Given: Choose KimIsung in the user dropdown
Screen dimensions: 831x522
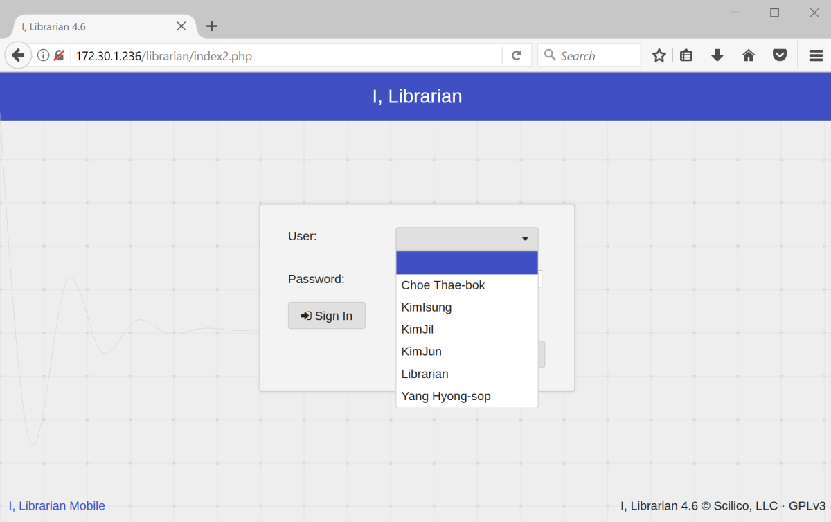Looking at the screenshot, I should 427,307.
